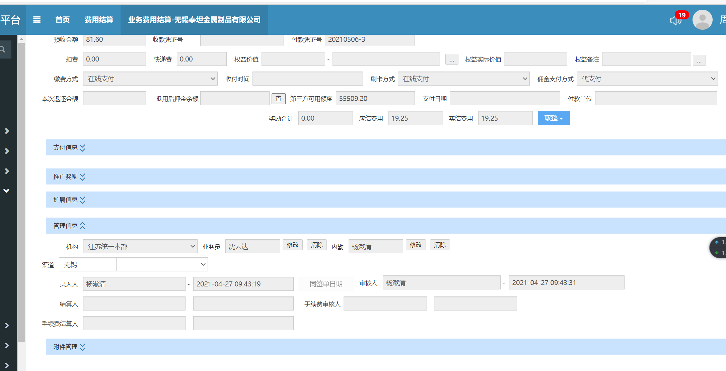Click the user avatar icon

coord(702,20)
